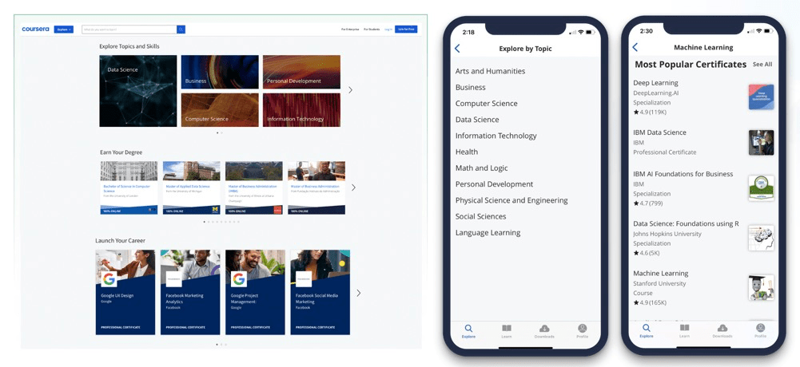This screenshot has width=800, height=367.
Task: Select Data Science in the phone topic list
Action: pyautogui.click(x=477, y=120)
